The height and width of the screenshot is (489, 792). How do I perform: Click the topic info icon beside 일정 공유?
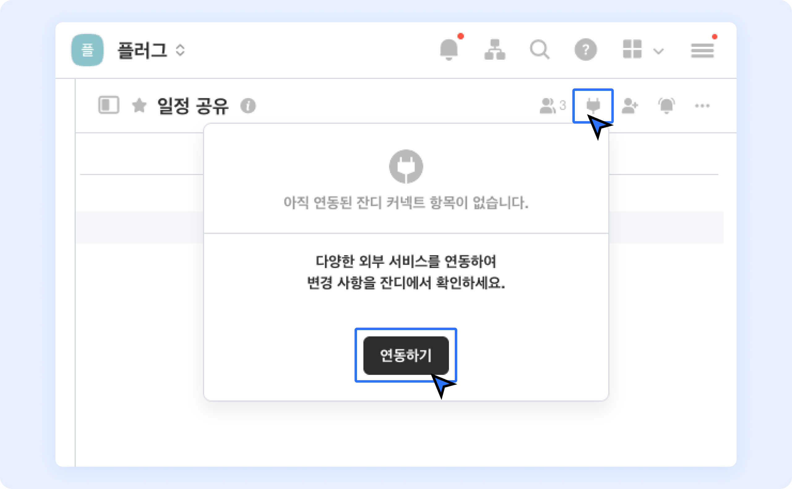[248, 106]
